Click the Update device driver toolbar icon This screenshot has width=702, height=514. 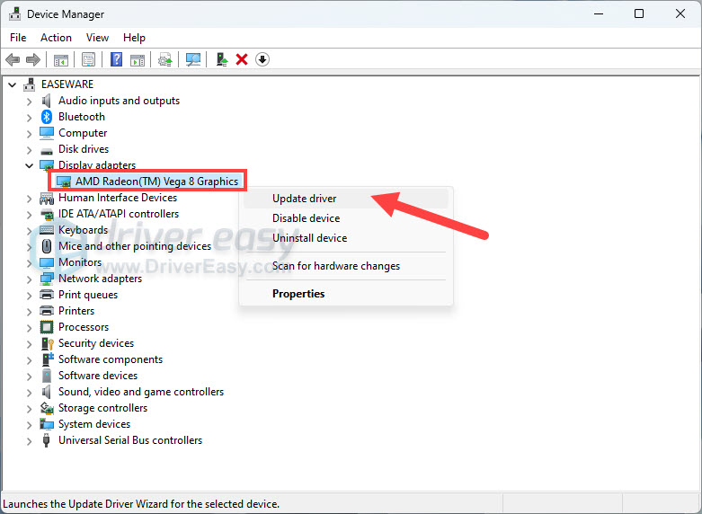coord(221,59)
